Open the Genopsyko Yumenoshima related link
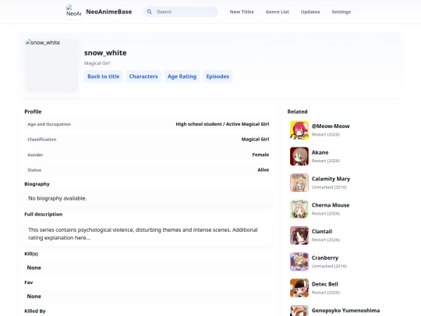This screenshot has width=421, height=316. point(345,311)
